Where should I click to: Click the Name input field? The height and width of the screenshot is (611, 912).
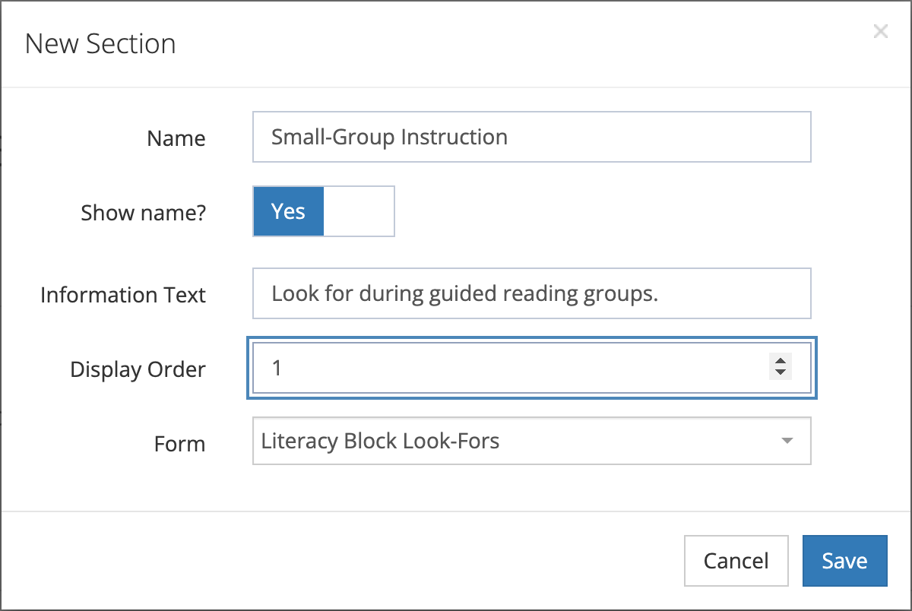[532, 137]
